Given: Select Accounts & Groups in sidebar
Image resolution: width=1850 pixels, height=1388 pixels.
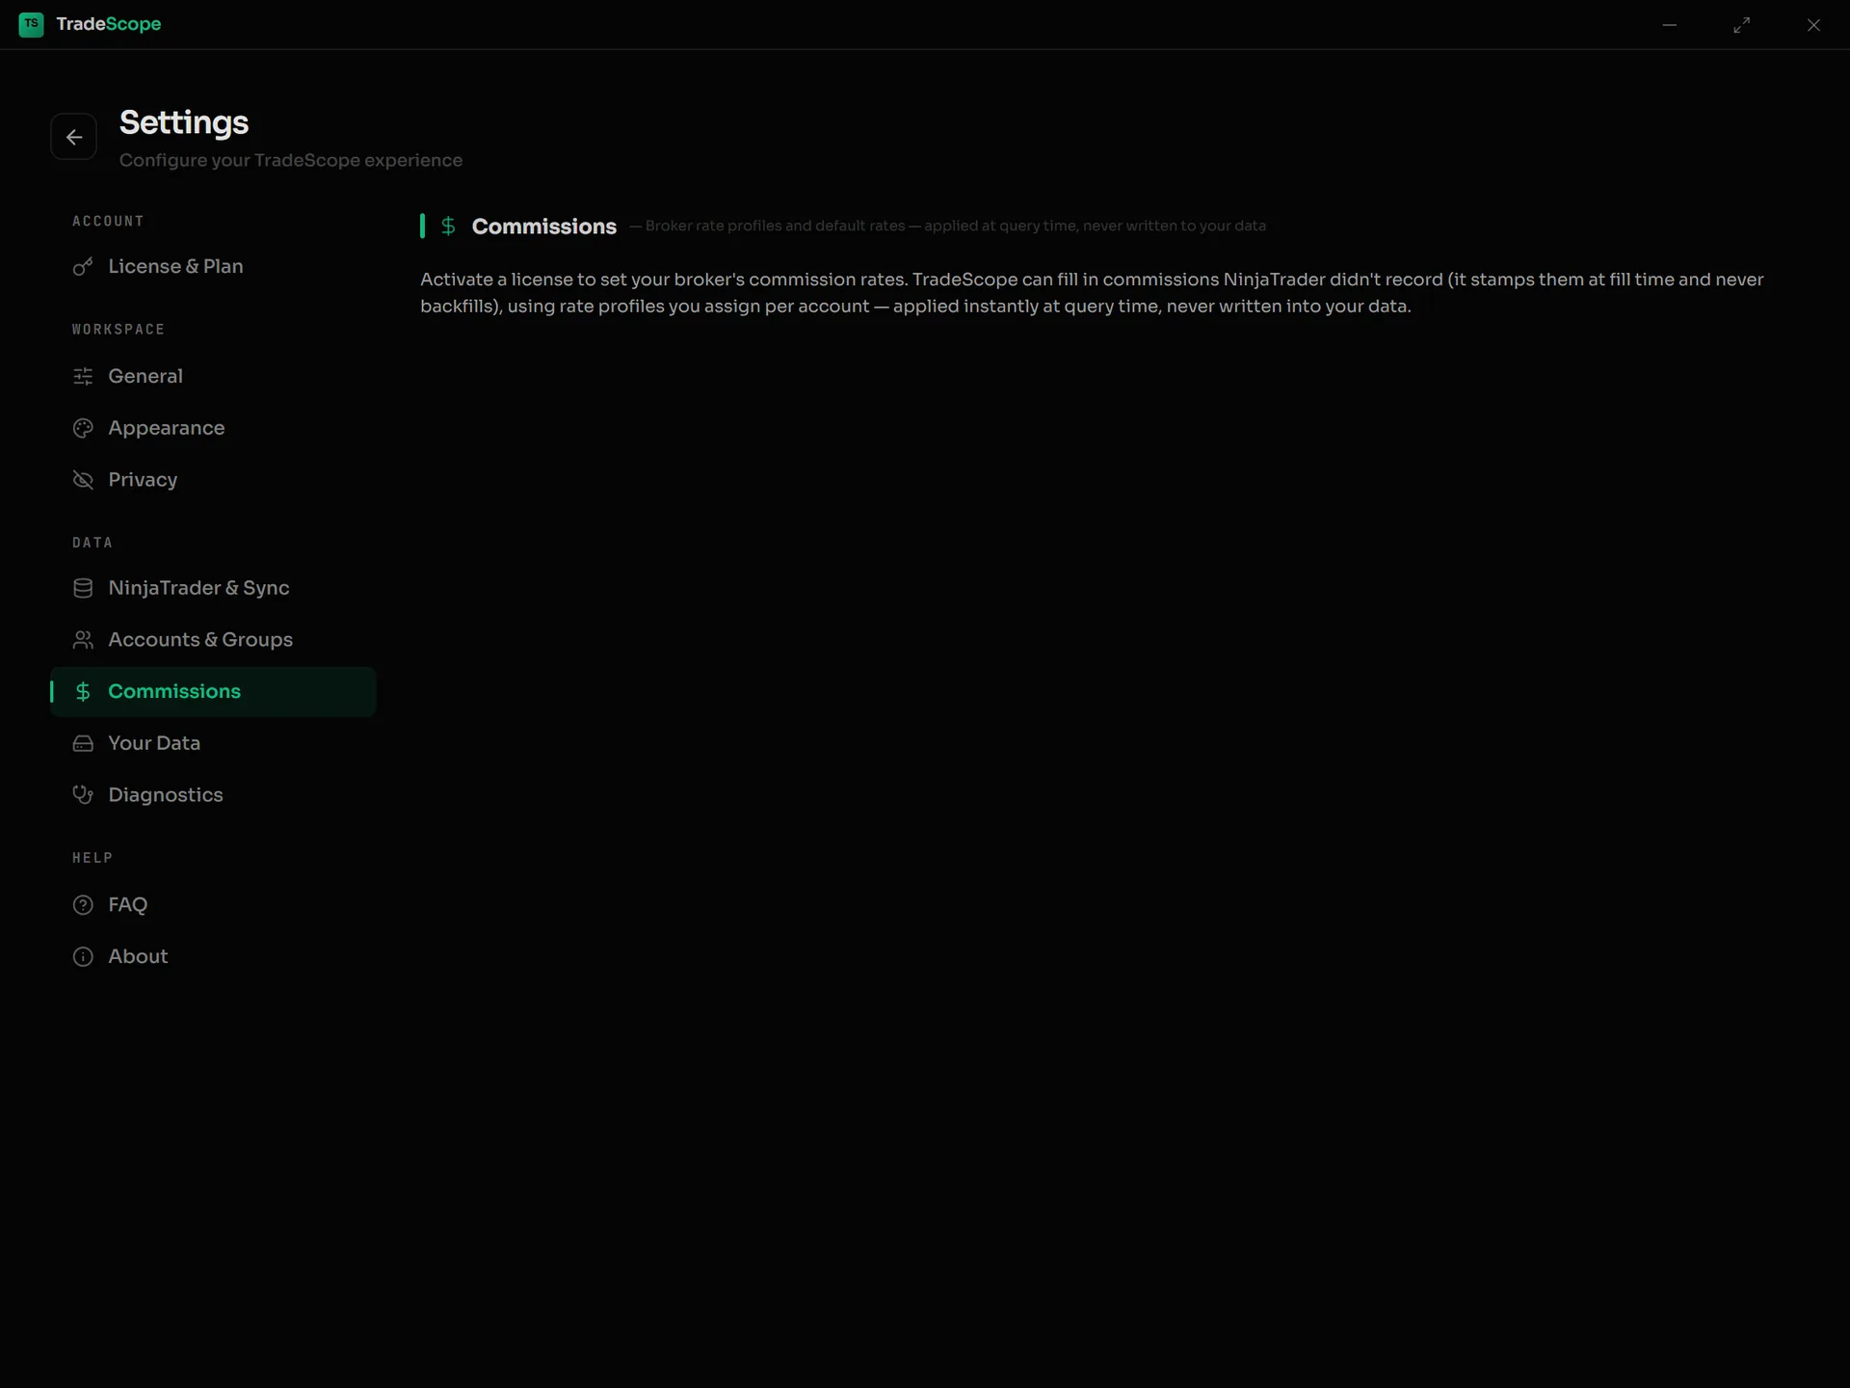Looking at the screenshot, I should coord(213,640).
